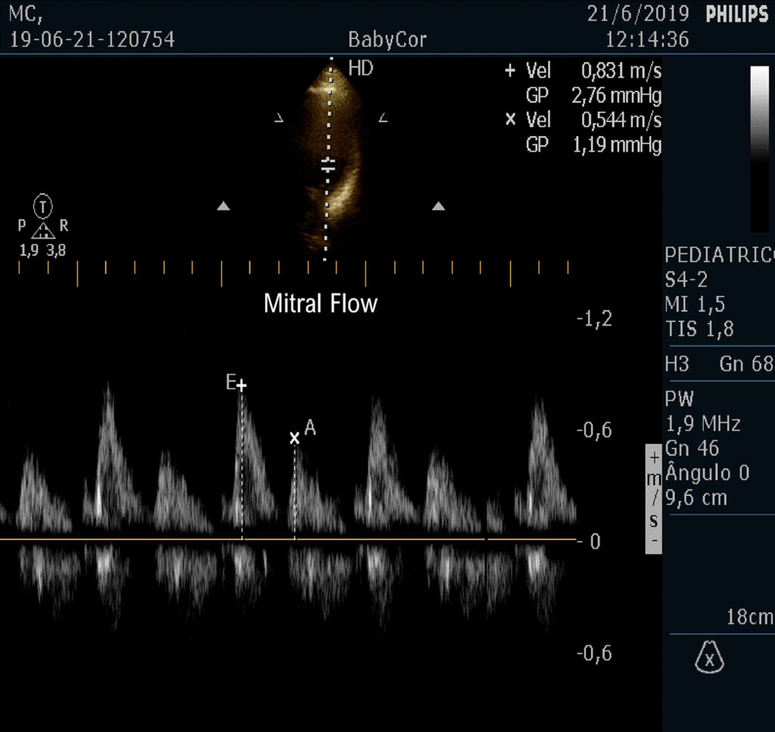This screenshot has height=732, width=775.
Task: Click the 1,9 MHz frequency value
Action: pyautogui.click(x=703, y=424)
